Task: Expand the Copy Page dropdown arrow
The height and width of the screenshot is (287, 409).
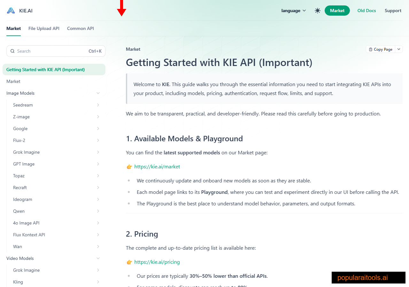Action: click(399, 49)
